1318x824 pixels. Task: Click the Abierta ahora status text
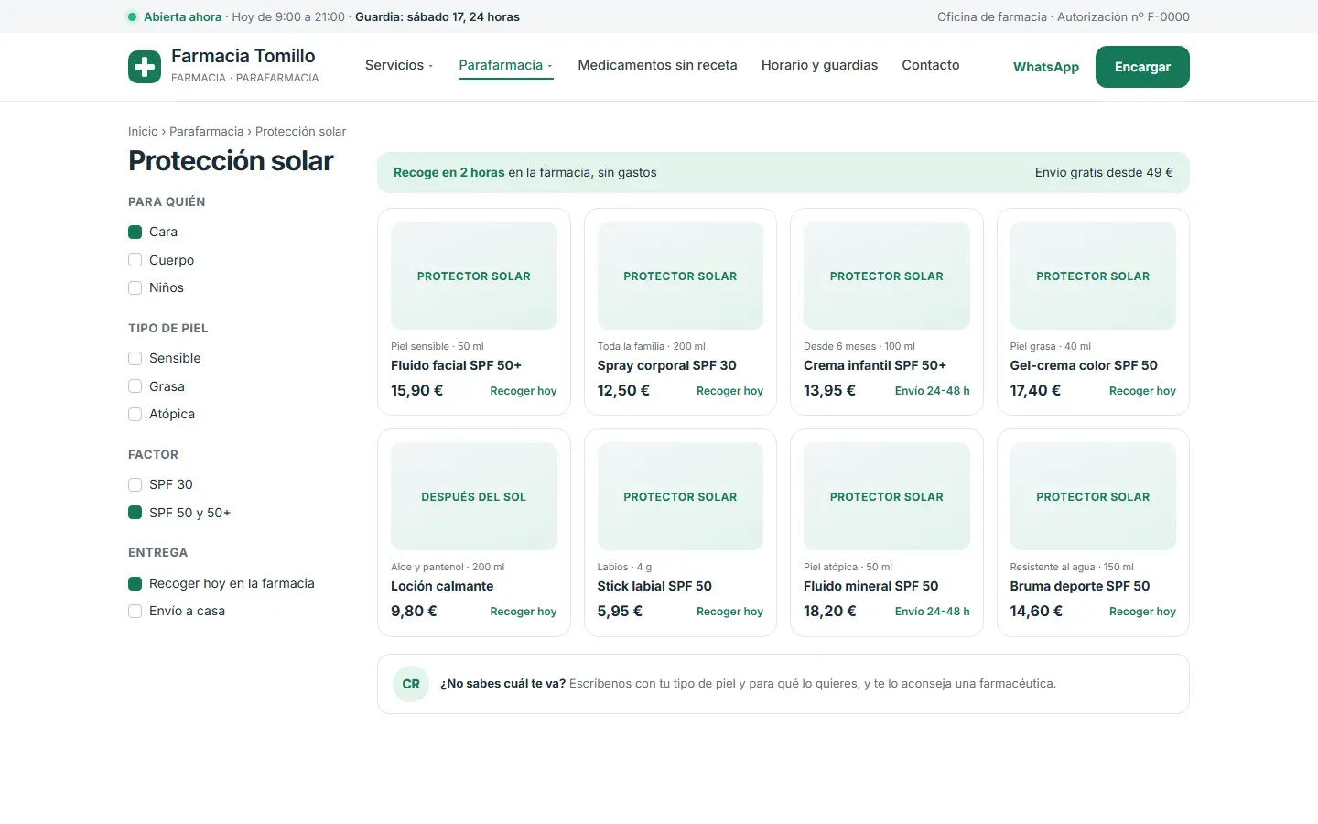[x=183, y=16]
